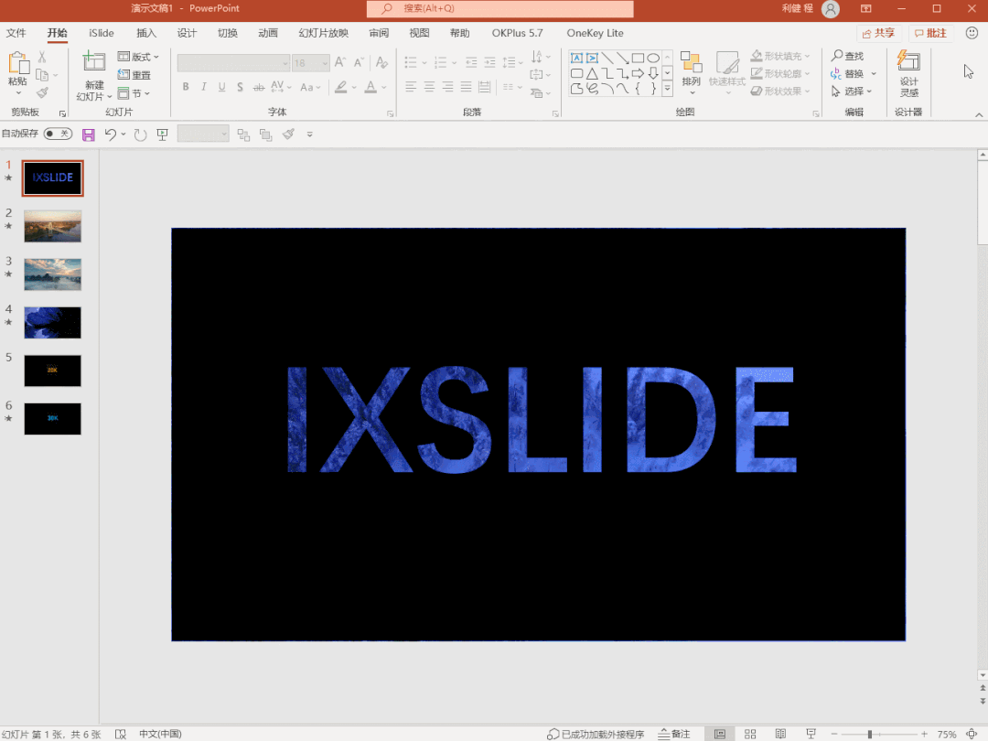Open the font size dropdown
Screen dimensions: 988x741
[325, 62]
